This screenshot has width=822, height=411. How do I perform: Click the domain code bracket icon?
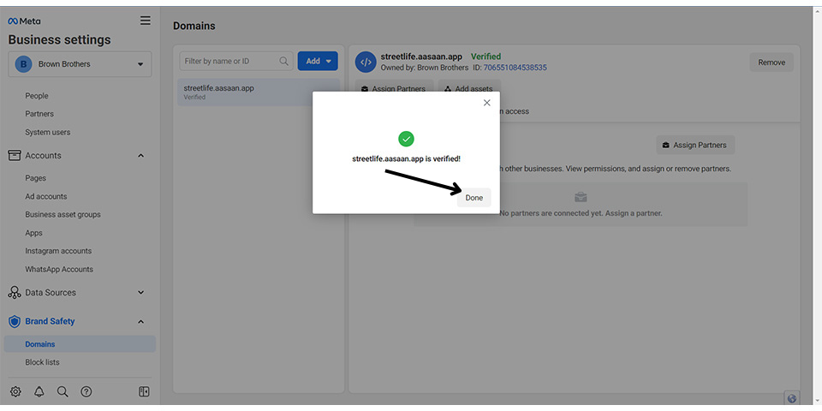[366, 62]
